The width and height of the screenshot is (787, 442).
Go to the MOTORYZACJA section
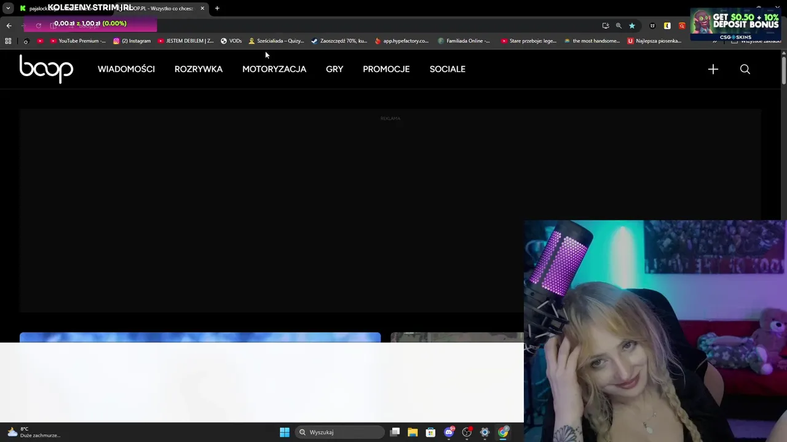click(274, 69)
